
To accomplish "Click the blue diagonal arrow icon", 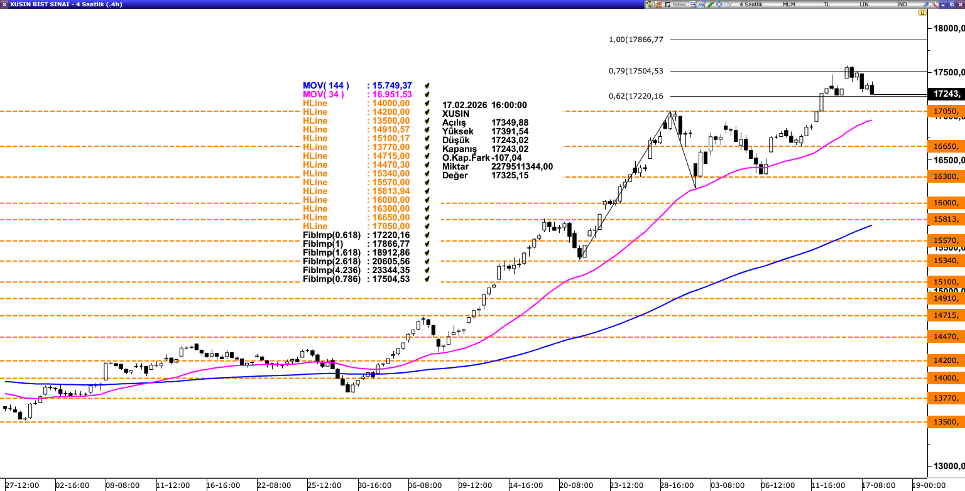I will (925, 4).
